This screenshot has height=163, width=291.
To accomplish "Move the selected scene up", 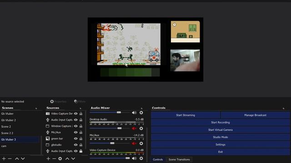I will [x=17, y=158].
